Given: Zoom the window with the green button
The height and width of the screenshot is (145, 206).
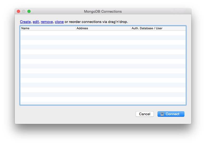Looking at the screenshot, I should coord(29,11).
